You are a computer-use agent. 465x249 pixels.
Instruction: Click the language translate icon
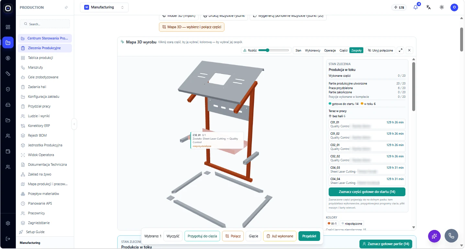click(x=428, y=7)
